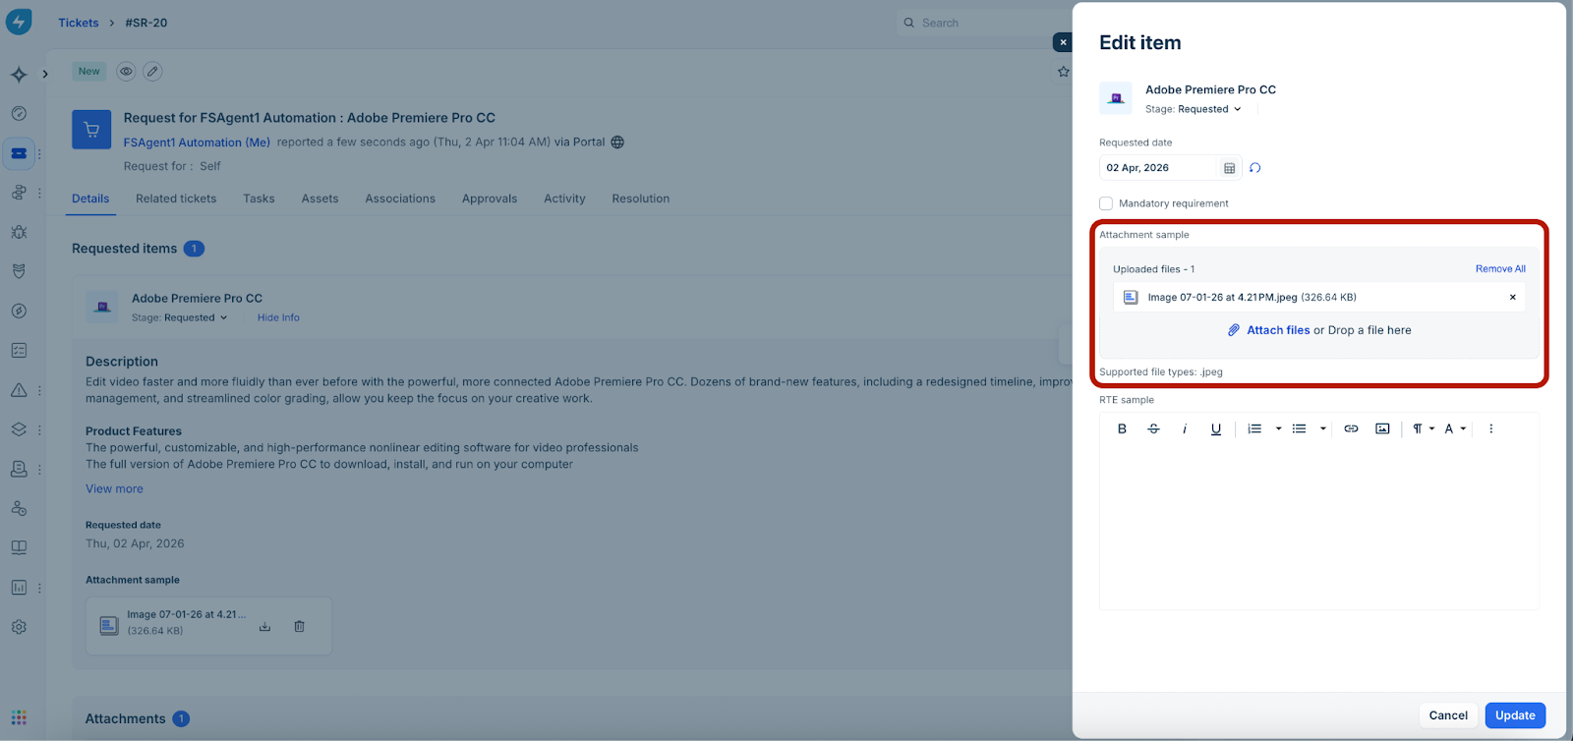Click the pencil edit icon next to New
This screenshot has width=1573, height=741.
[152, 71]
